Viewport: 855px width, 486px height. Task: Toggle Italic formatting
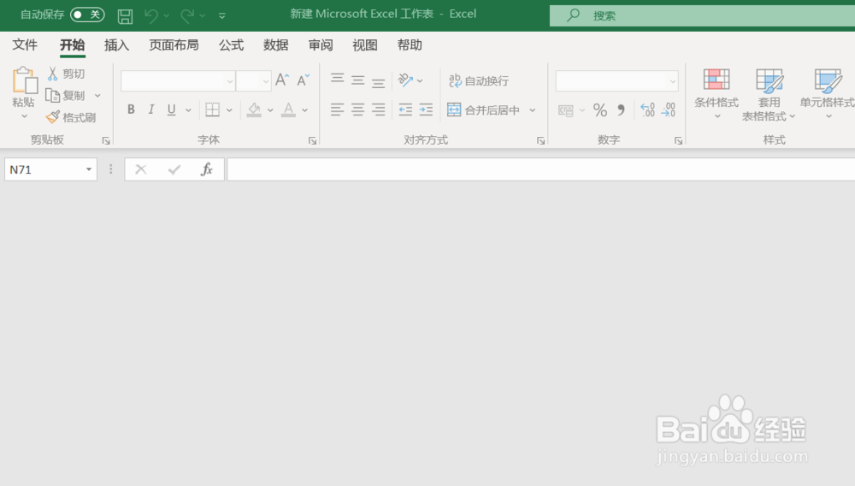point(151,110)
